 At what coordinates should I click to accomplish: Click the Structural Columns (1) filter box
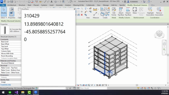[x=11, y=37]
